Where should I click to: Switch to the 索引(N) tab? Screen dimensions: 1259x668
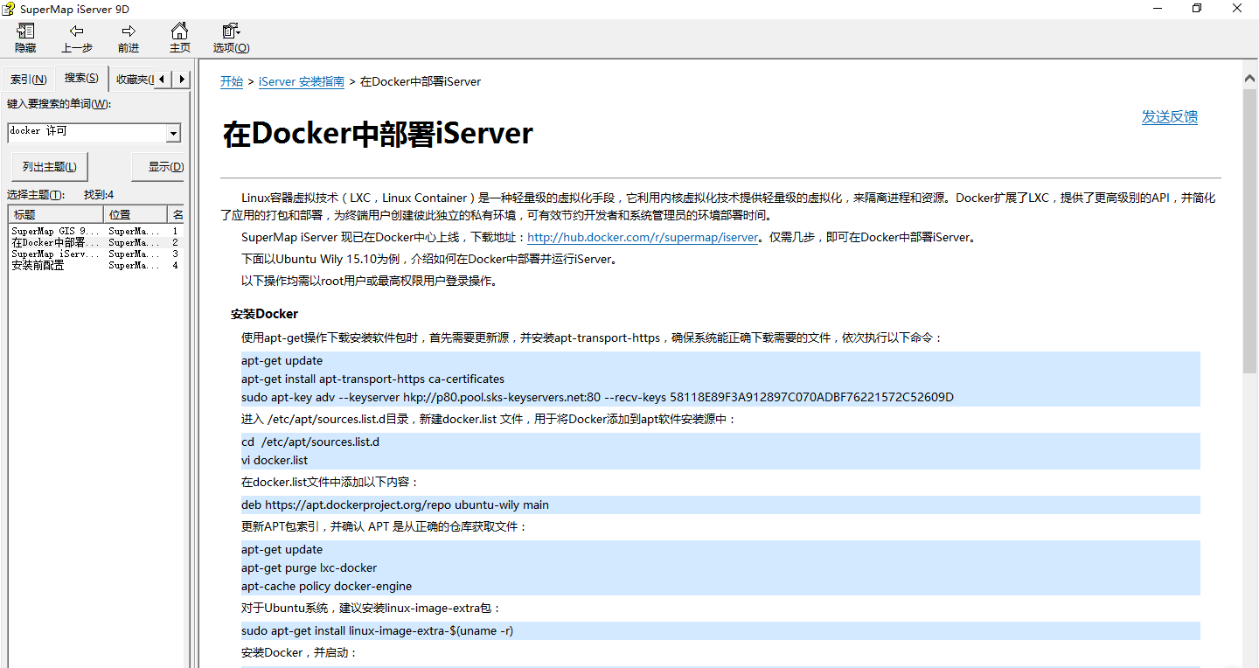point(28,80)
